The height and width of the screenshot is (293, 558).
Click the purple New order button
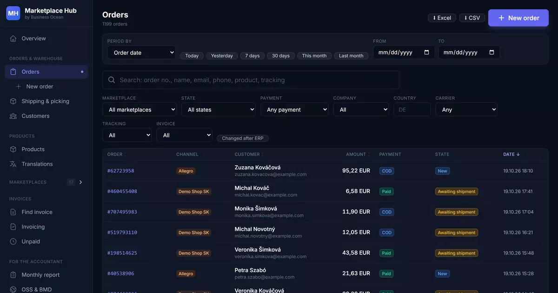(x=518, y=18)
